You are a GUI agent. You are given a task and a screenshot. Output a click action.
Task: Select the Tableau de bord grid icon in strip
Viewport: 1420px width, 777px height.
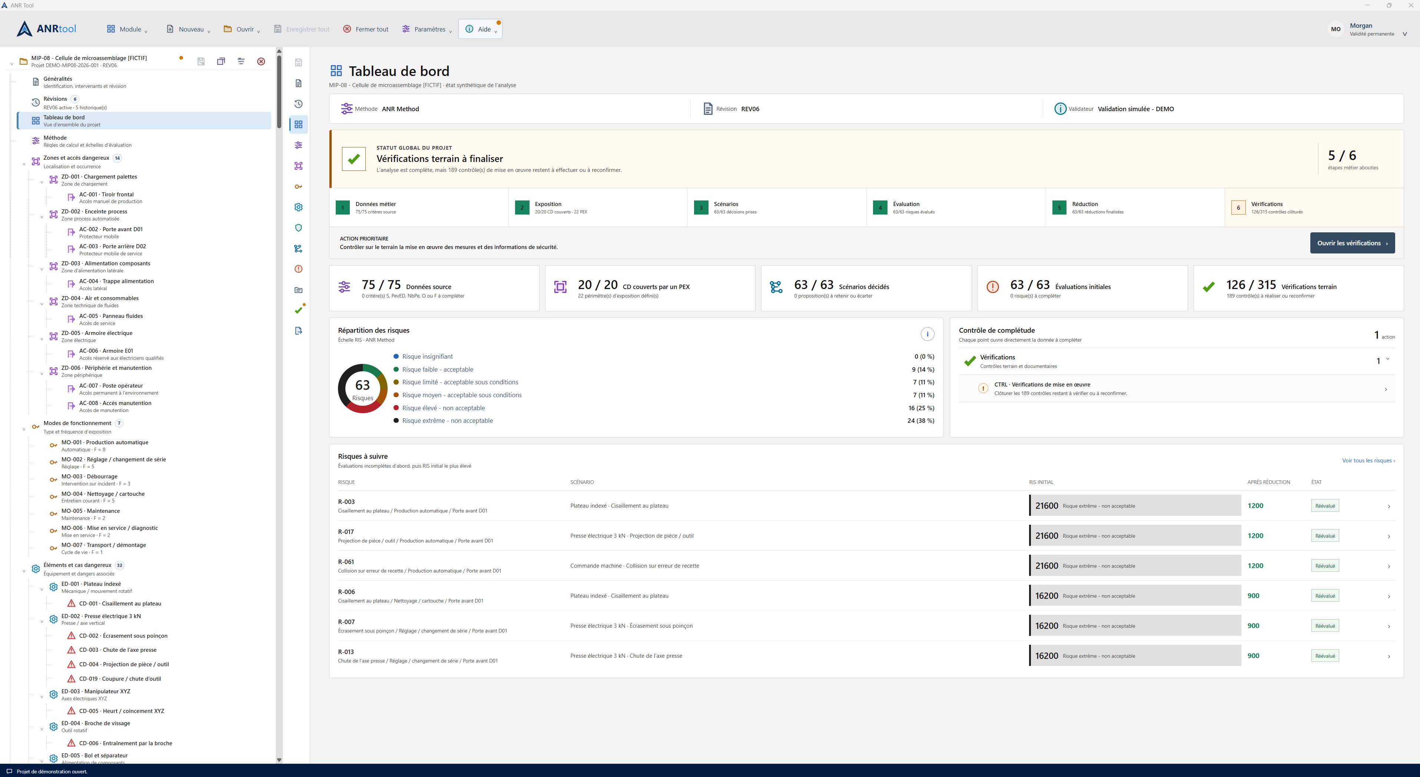[298, 124]
